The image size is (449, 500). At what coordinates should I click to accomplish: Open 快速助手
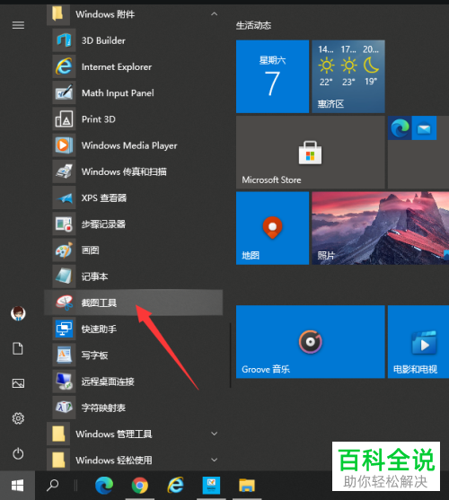coord(133,329)
